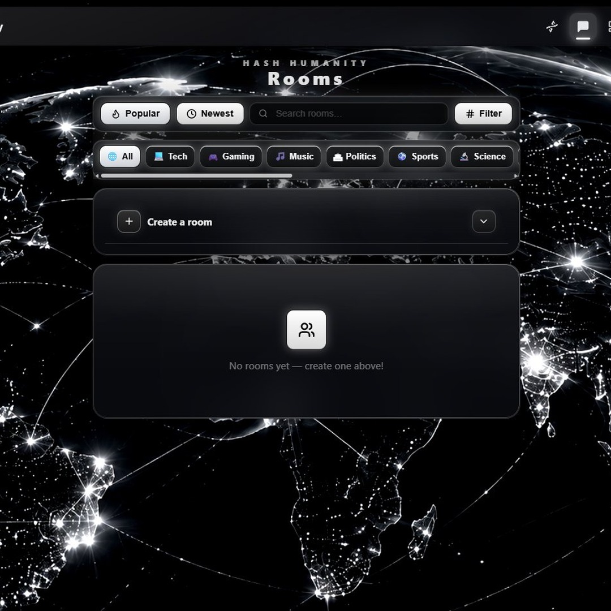Toggle the Politics category chip

coord(355,156)
